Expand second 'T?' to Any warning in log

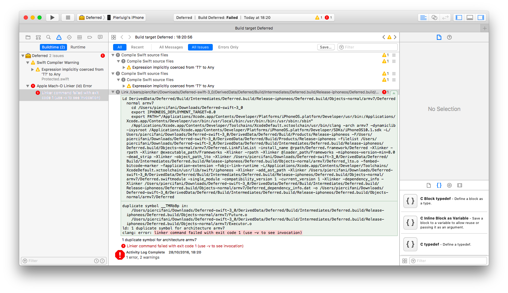tap(124, 86)
